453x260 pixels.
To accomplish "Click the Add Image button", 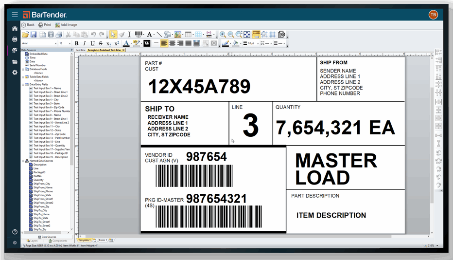I will click(66, 25).
